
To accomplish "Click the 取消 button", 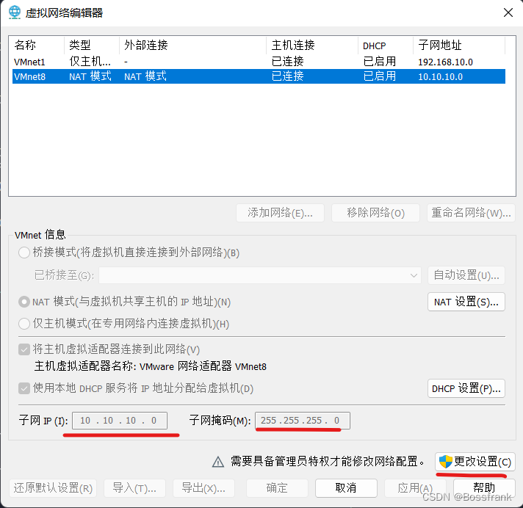I will point(346,488).
